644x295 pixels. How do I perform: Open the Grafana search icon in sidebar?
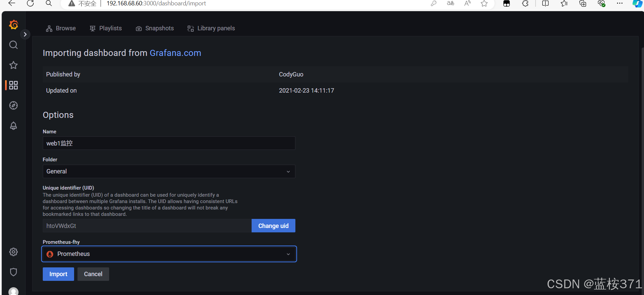[13, 45]
